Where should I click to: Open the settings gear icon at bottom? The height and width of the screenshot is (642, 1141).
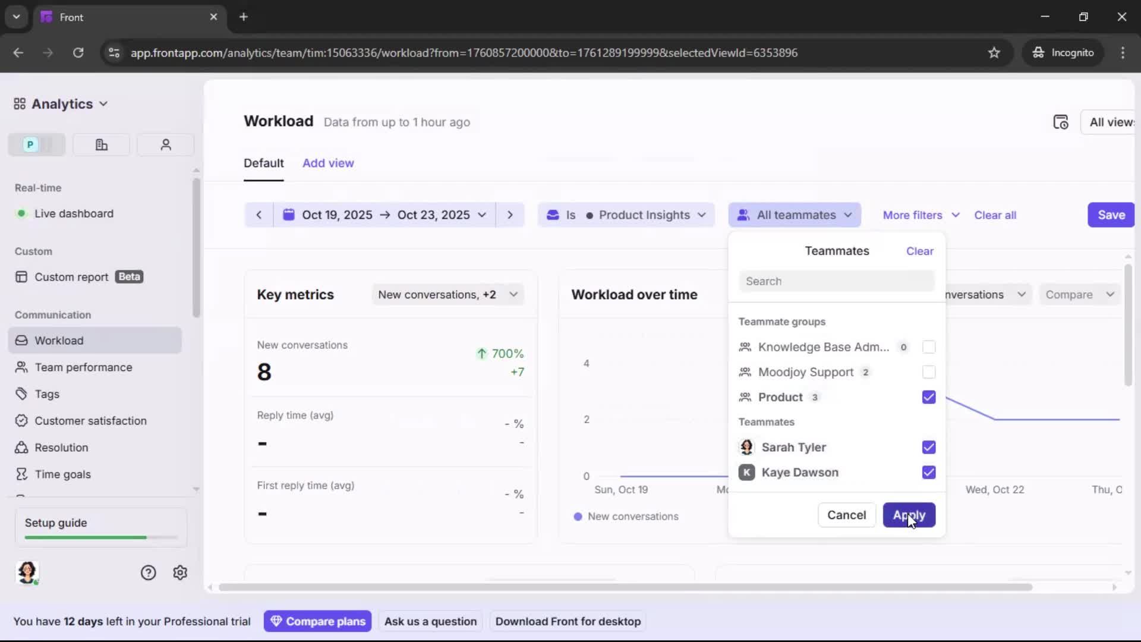tap(179, 572)
